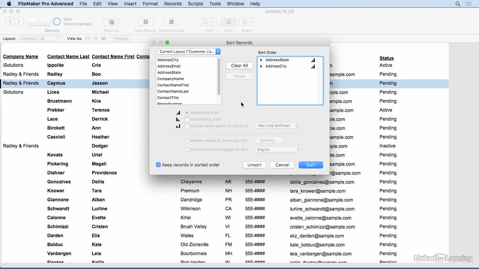
Task: Click the Cancel button
Action: 282,165
